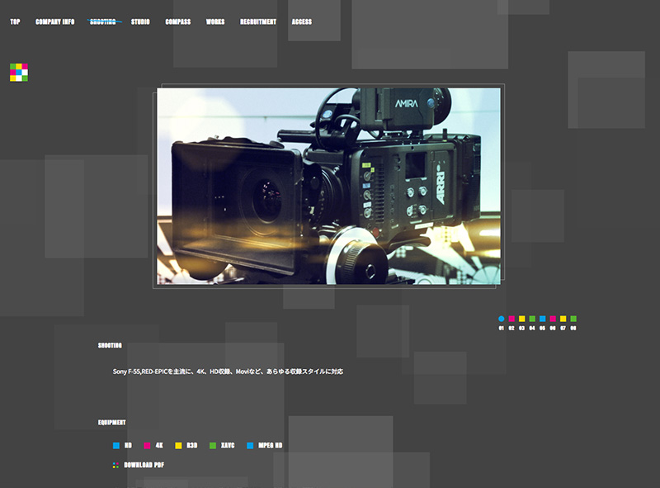Pick the XAVC equipment category

[222, 445]
